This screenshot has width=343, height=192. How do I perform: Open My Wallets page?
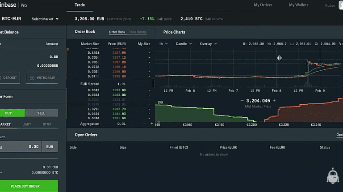[x=298, y=5]
